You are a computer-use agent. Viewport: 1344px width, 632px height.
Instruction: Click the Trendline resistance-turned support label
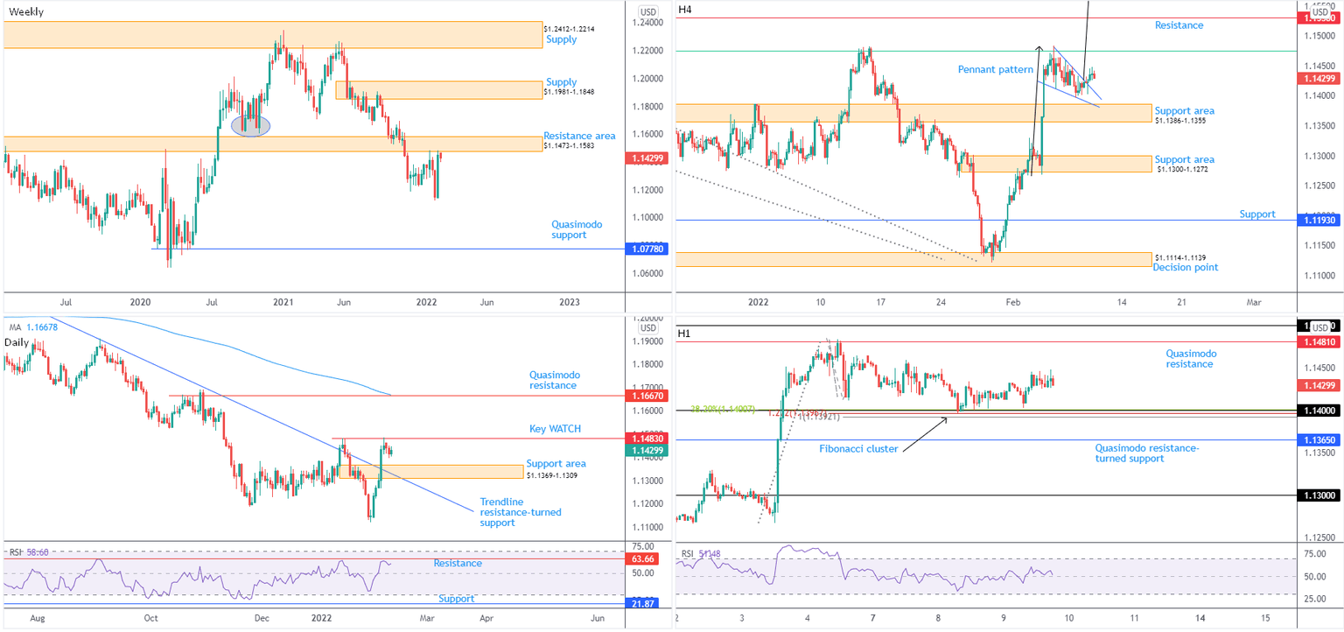521,512
